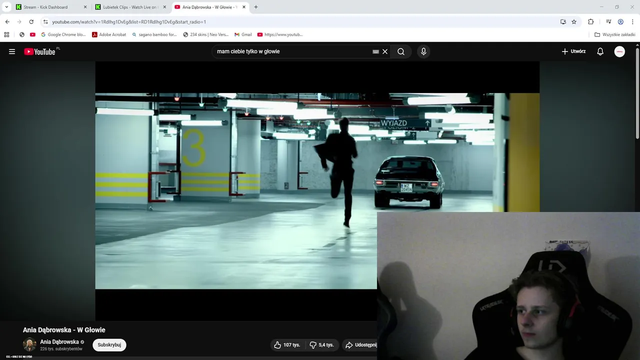Open the Ania Dąbrowska channel name link
The width and height of the screenshot is (640, 360).
(59, 342)
